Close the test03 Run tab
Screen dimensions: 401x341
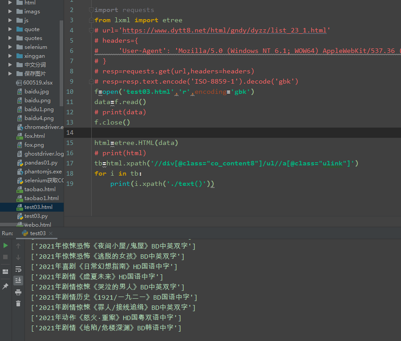pyautogui.click(x=51, y=233)
